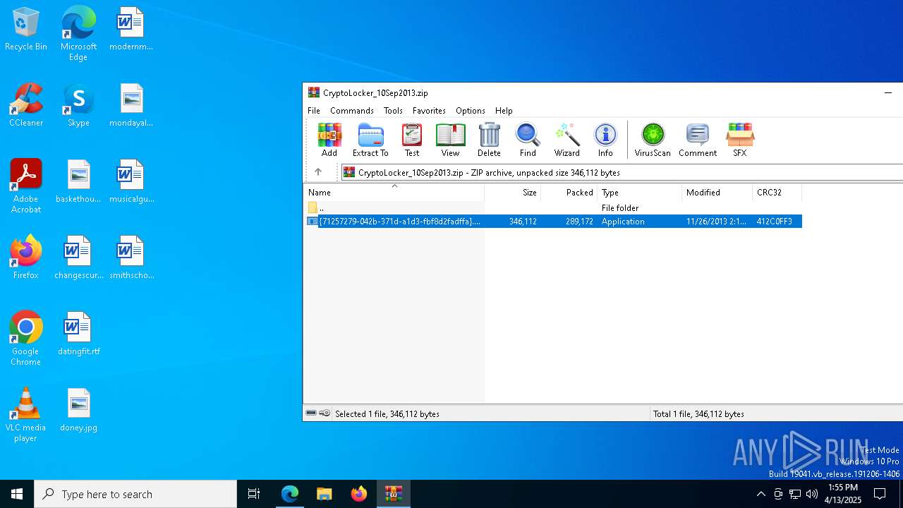The image size is (903, 508).
Task: Open Skype desktop shortcut
Action: 78,106
